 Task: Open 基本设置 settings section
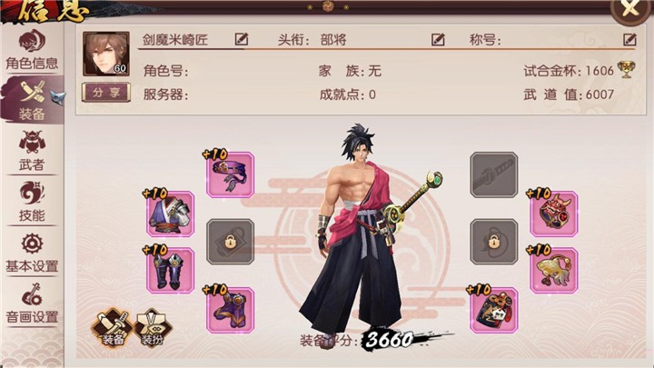coord(32,253)
